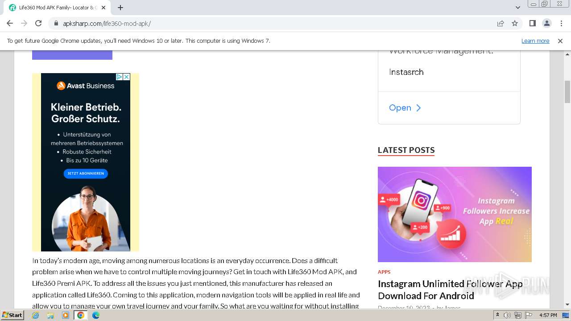Open Chrome side panel
The width and height of the screenshot is (571, 321).
532,23
